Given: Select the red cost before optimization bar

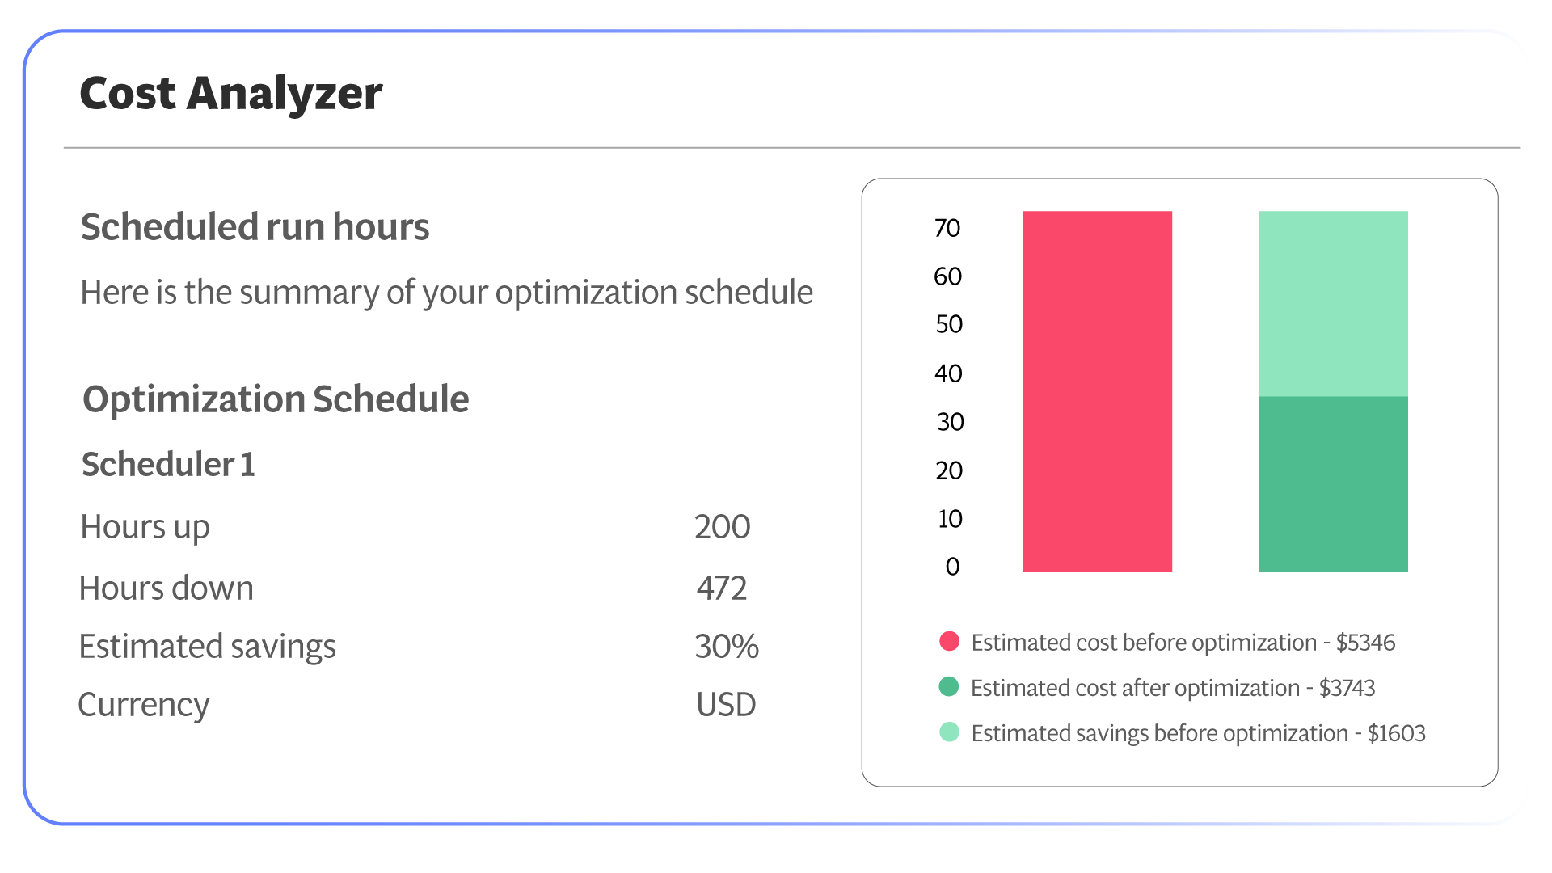Looking at the screenshot, I should point(1097,391).
